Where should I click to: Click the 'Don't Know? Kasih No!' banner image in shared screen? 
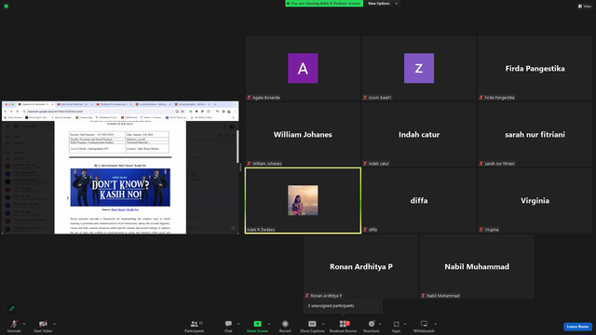(120, 187)
